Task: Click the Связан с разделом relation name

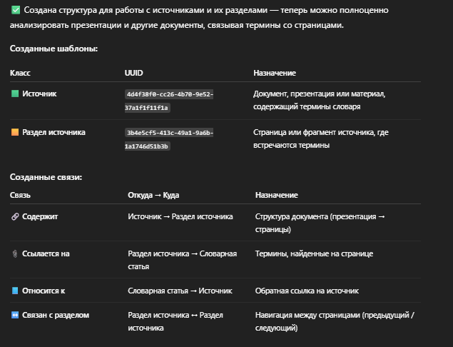Action: pos(56,315)
